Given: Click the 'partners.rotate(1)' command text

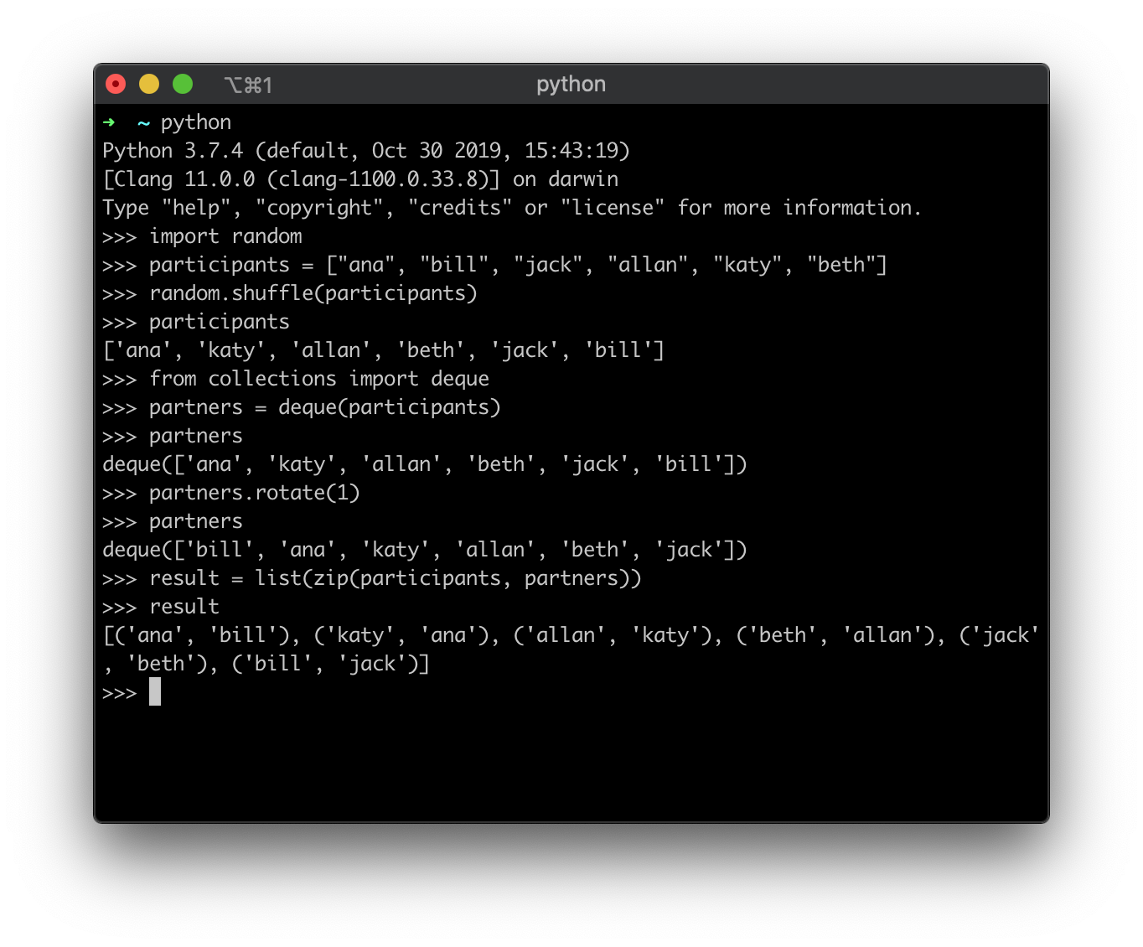Looking at the screenshot, I should (255, 493).
